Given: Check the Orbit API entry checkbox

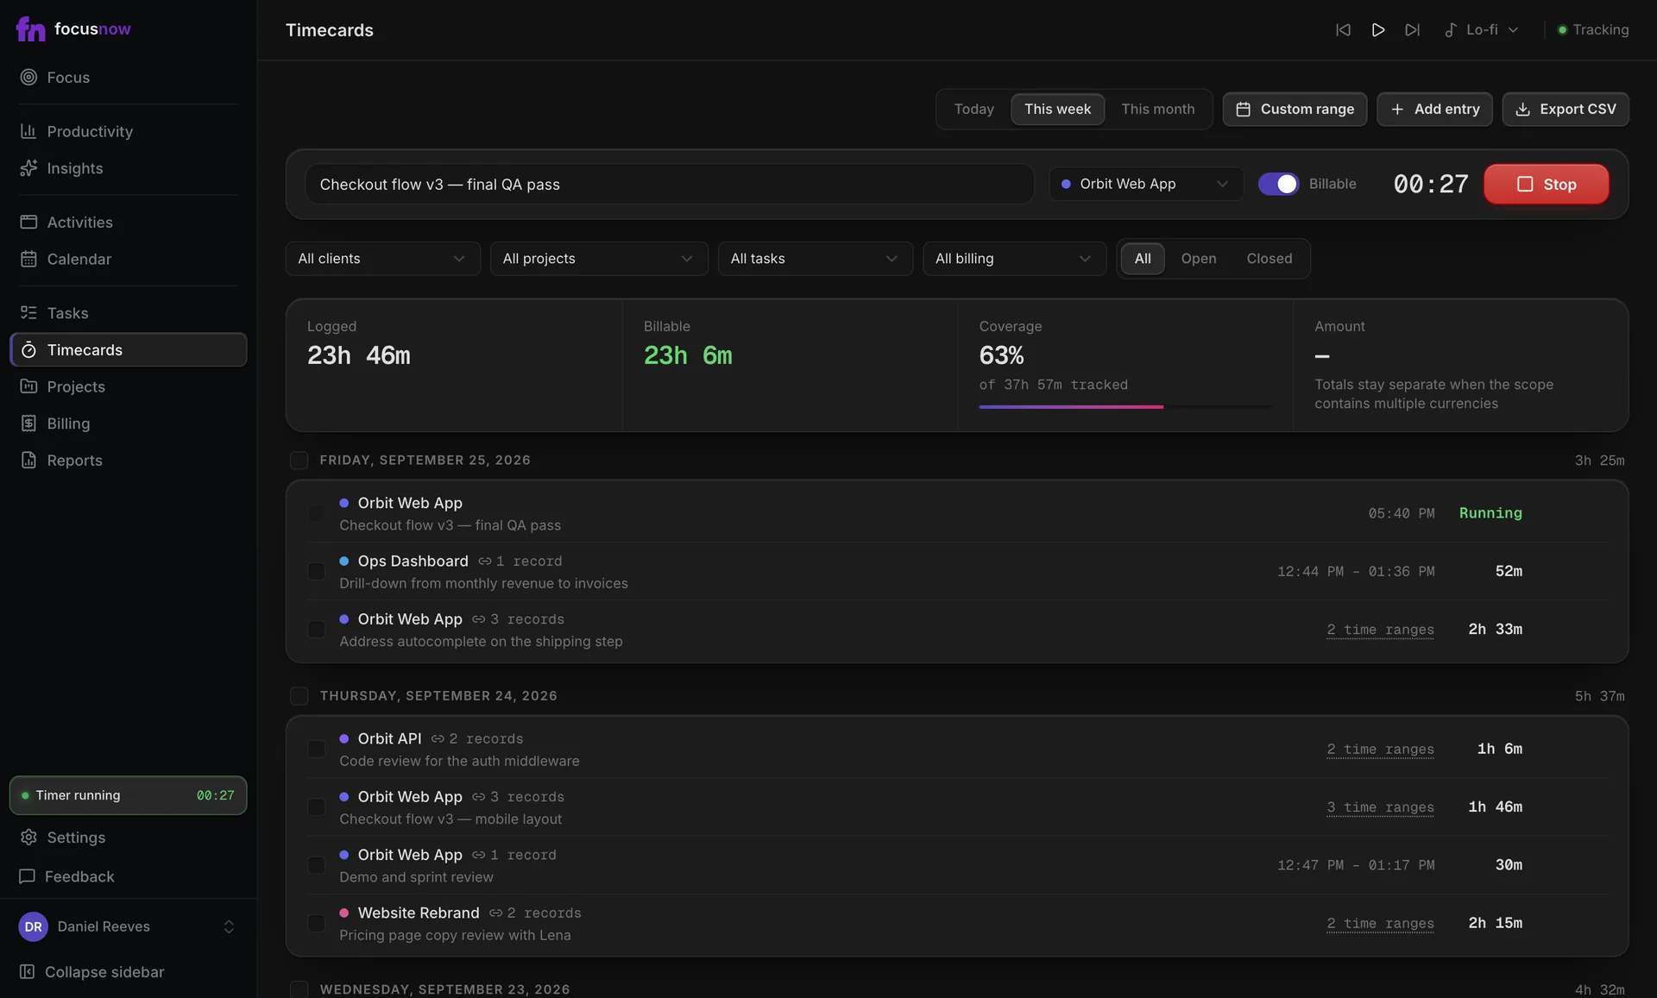Looking at the screenshot, I should (316, 749).
